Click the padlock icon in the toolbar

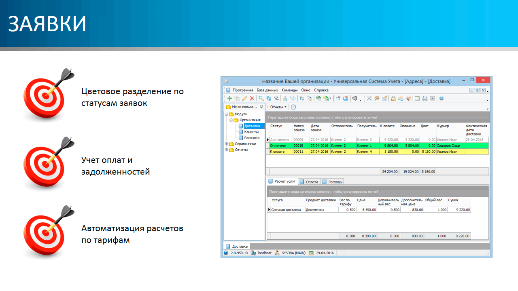(x=393, y=98)
